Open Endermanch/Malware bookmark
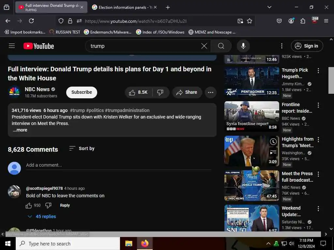Image resolution: width=334 pixels, height=250 pixels. 108,32
